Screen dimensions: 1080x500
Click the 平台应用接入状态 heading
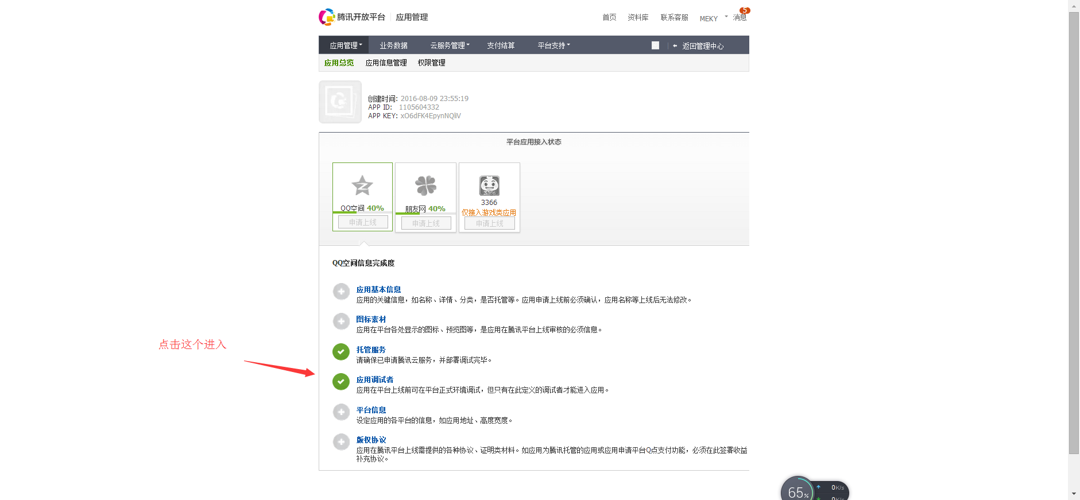(534, 142)
